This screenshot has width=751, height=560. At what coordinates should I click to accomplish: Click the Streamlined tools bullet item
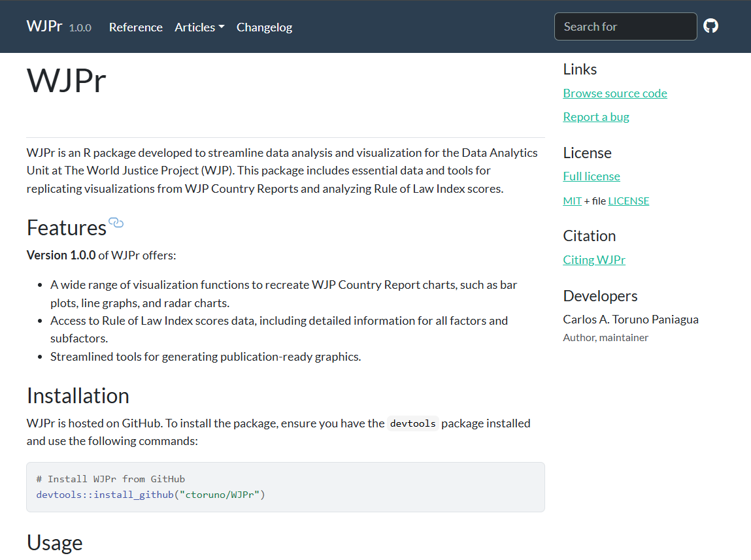coord(205,357)
